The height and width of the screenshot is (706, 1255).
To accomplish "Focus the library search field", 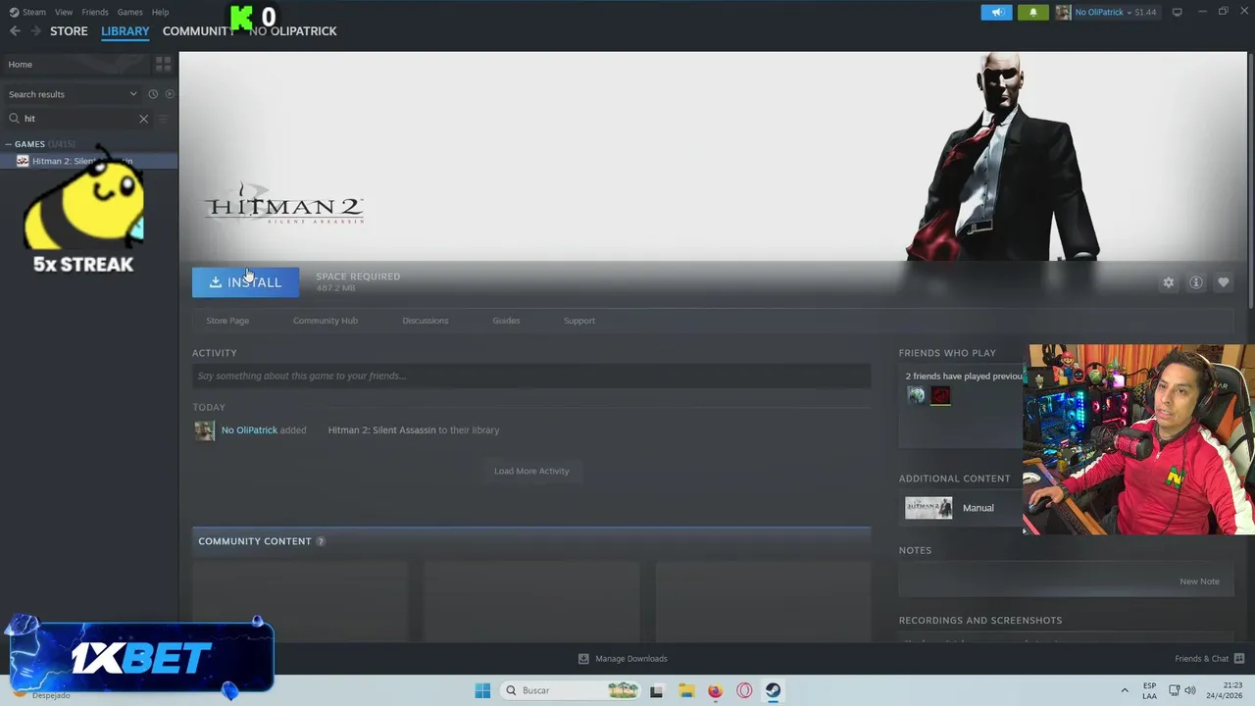I will pyautogui.click(x=78, y=119).
